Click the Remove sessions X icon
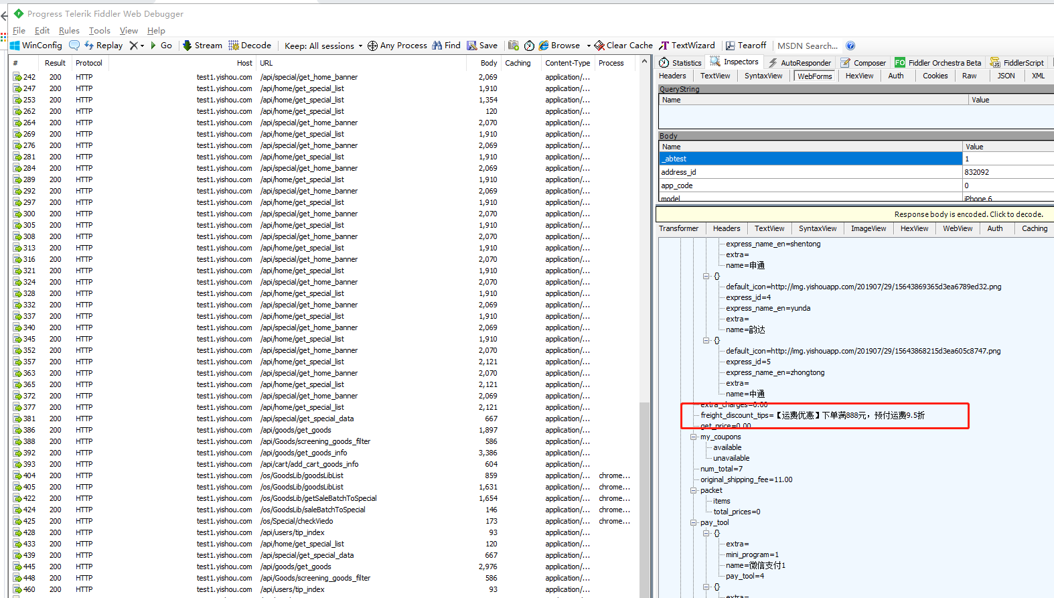 coord(133,46)
